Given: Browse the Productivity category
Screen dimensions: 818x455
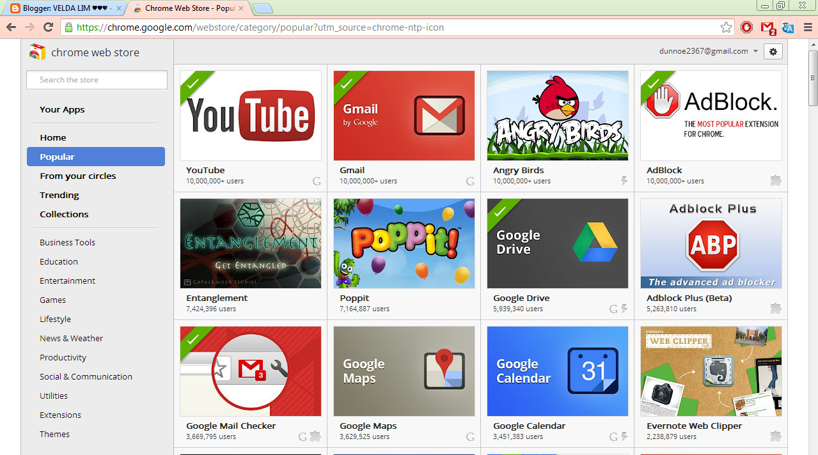Looking at the screenshot, I should point(63,357).
